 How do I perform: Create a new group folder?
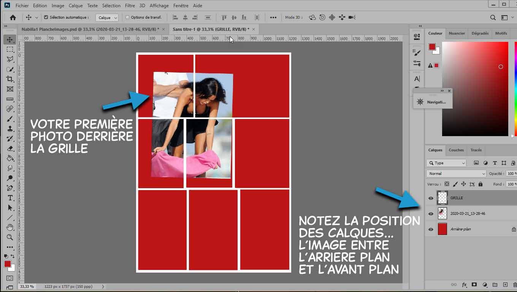pyautogui.click(x=495, y=284)
